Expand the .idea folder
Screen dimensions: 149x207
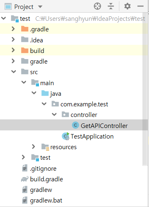point(13,40)
